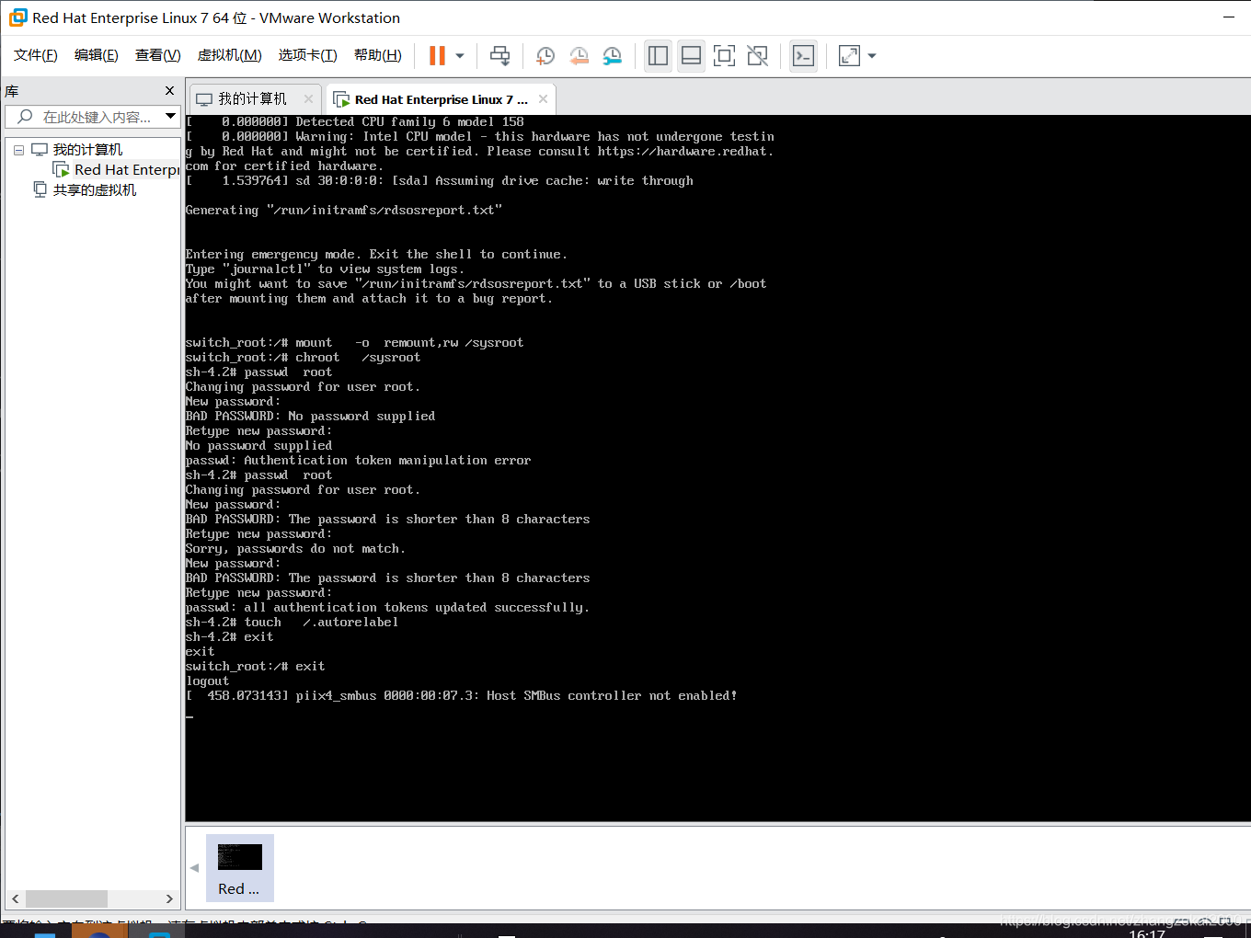Take a snapshot of this virtual machine

[x=545, y=56]
